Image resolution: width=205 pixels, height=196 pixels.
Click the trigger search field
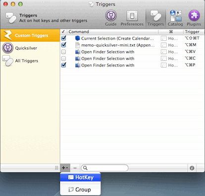(x=104, y=168)
